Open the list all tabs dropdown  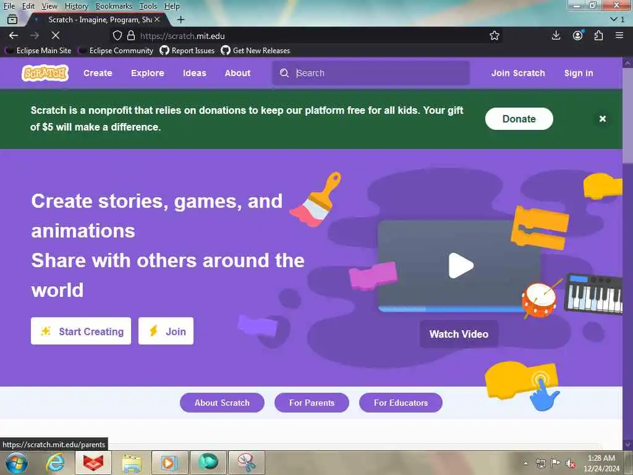(618, 19)
